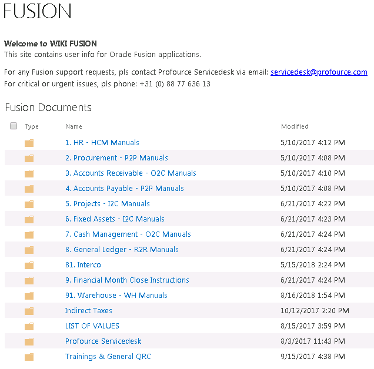This screenshot has height=369, width=374.
Task: Click folder icon for 1. HR - HCM Manuals
Action: point(29,143)
